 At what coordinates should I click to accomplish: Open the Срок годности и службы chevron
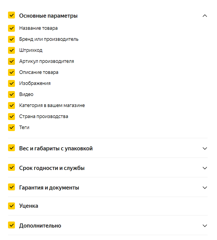[205, 168]
